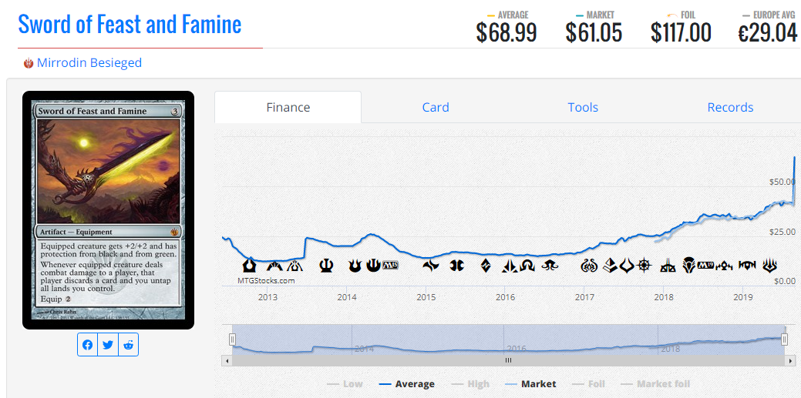
Task: Click the left range navigator handle
Action: (232, 339)
